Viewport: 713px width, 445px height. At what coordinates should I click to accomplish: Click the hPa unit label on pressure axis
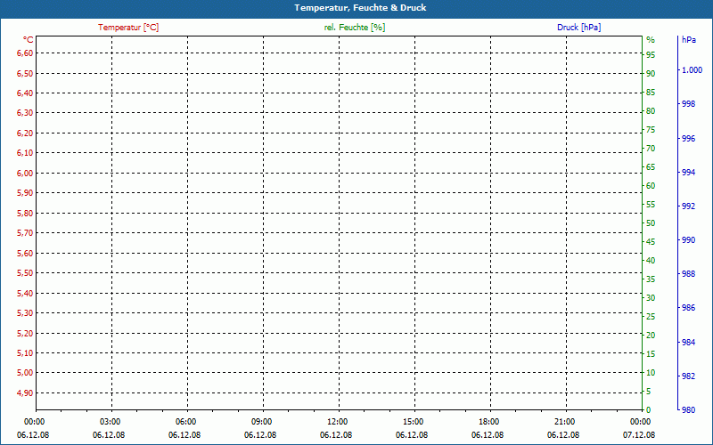(x=689, y=40)
